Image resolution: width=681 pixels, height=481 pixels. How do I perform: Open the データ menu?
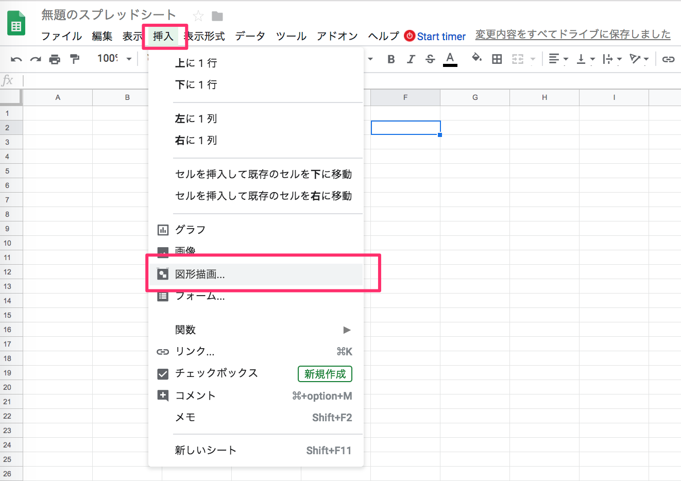(x=250, y=36)
